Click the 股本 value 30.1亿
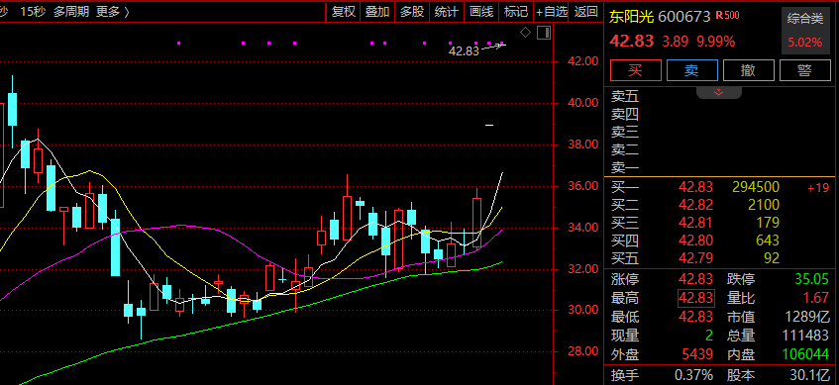839x385 pixels. 808,375
